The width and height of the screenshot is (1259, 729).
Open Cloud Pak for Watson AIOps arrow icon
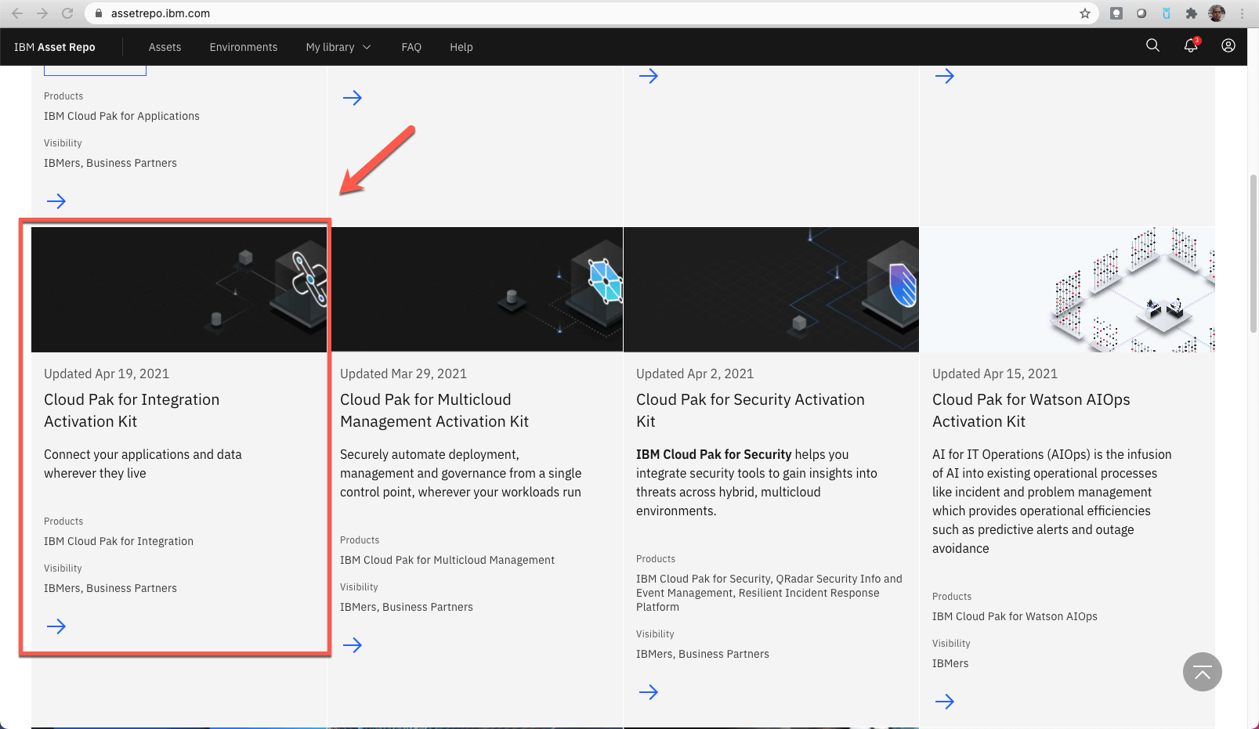point(945,701)
